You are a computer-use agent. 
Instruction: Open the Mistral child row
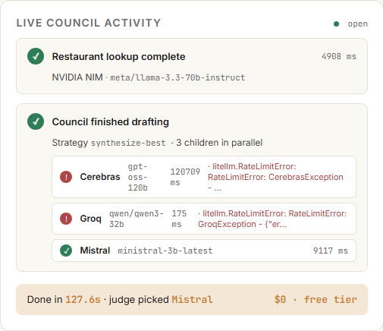pyautogui.click(x=204, y=251)
